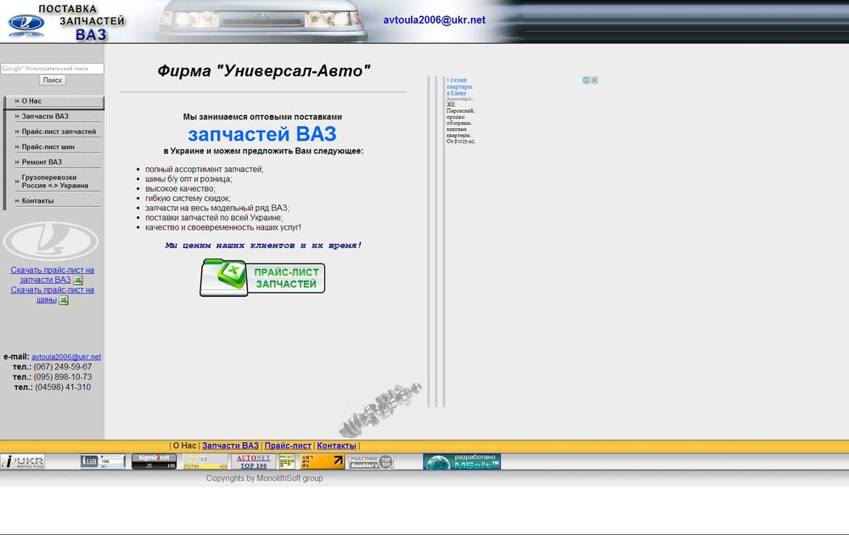Screen dimensions: 849x535
Task: Click 'Скачать прайс-лист на шины' link
Action: point(52,295)
